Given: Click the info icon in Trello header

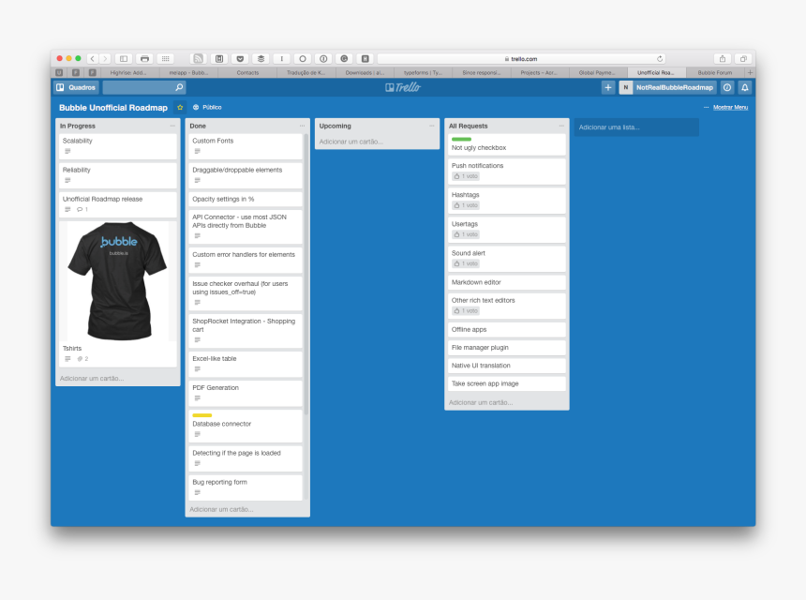Looking at the screenshot, I should coord(727,87).
